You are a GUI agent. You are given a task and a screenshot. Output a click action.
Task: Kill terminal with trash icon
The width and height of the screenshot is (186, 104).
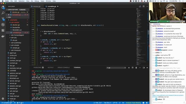point(136,68)
